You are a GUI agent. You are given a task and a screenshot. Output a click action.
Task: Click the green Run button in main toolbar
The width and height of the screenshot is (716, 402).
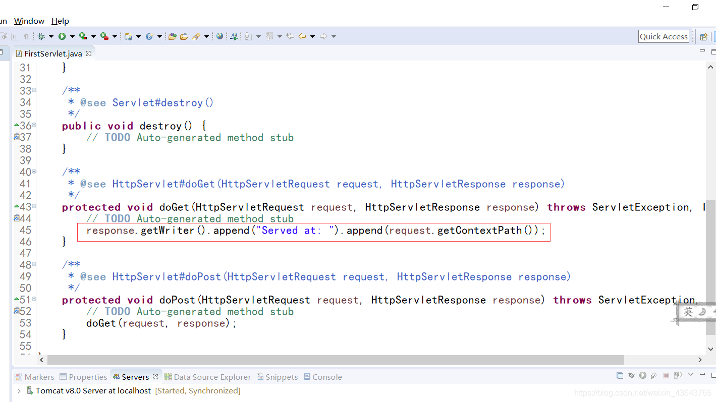62,36
